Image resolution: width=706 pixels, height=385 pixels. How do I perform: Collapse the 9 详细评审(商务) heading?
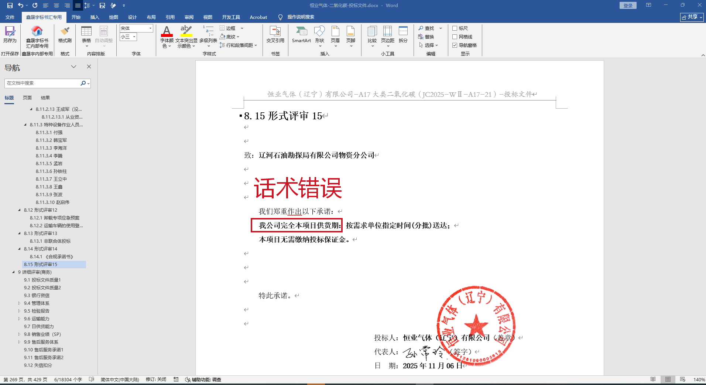14,272
